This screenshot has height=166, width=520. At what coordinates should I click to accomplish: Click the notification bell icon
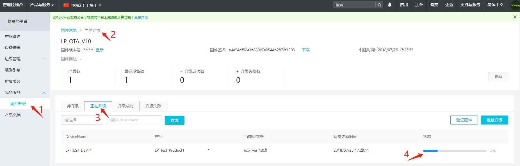[x=389, y=5]
